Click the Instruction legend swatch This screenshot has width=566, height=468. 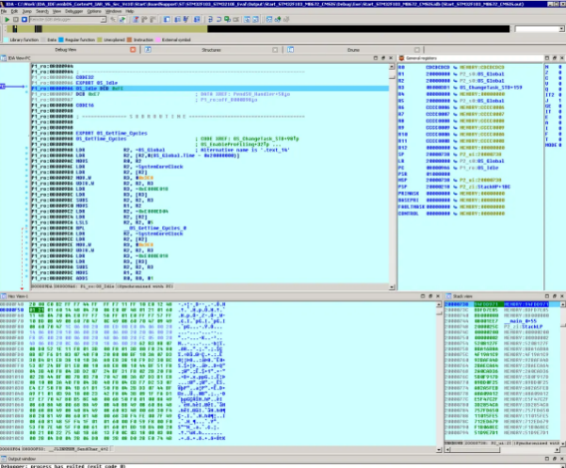129,40
